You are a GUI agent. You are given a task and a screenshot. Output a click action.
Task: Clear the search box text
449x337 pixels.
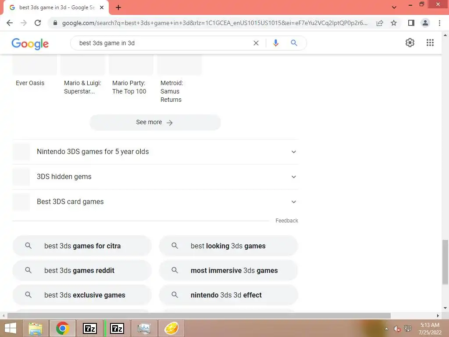(256, 43)
